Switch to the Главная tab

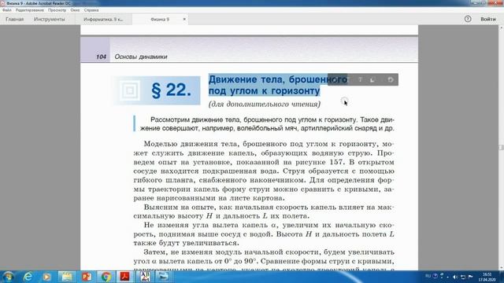click(x=15, y=19)
